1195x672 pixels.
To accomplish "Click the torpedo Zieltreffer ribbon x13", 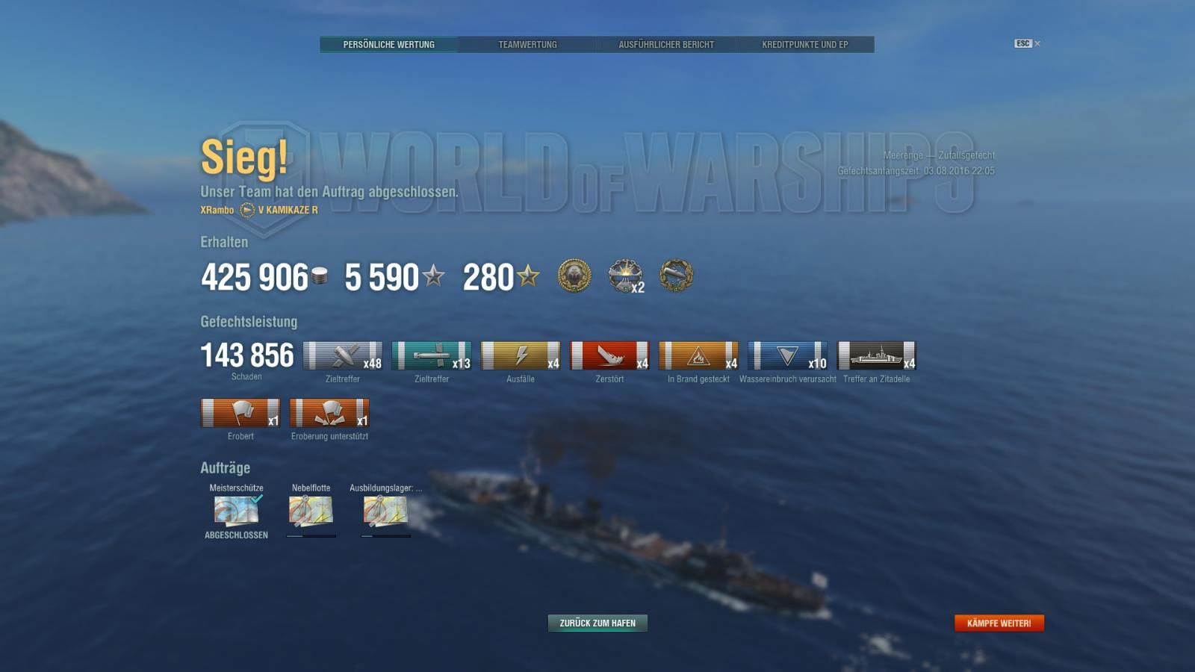I will click(432, 355).
